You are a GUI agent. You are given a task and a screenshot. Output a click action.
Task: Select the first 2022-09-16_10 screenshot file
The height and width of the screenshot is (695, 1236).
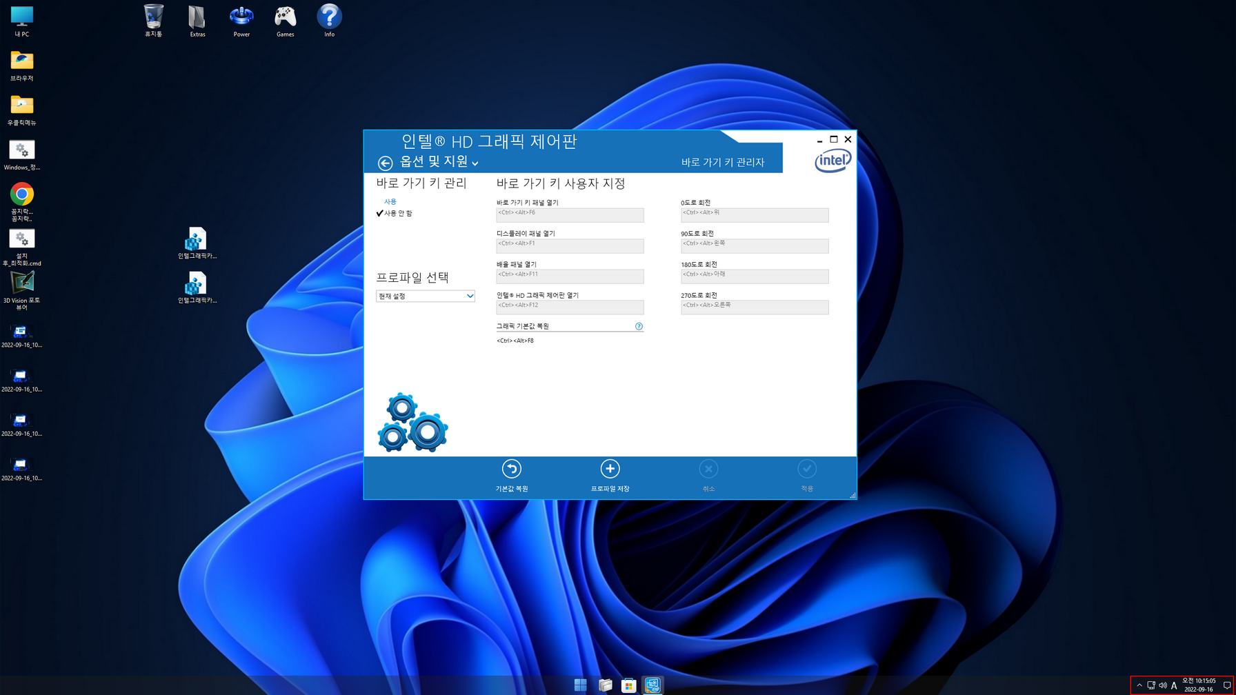coord(22,336)
